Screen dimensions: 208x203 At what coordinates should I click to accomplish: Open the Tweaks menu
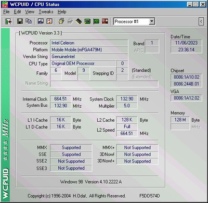tap(46, 12)
